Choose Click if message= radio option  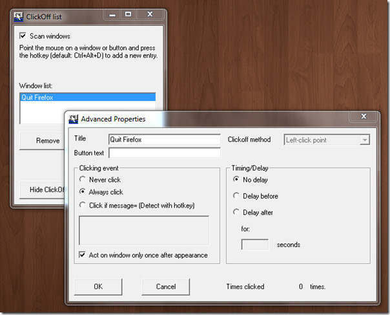[x=83, y=205]
